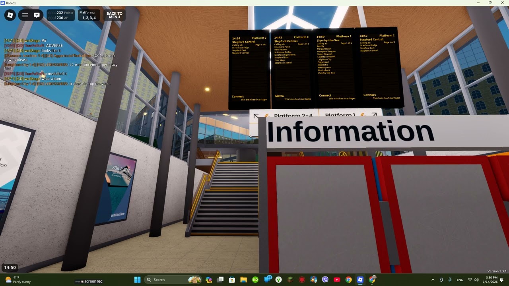Open File Explorer from the taskbar
The image size is (509, 286).
tap(243, 280)
